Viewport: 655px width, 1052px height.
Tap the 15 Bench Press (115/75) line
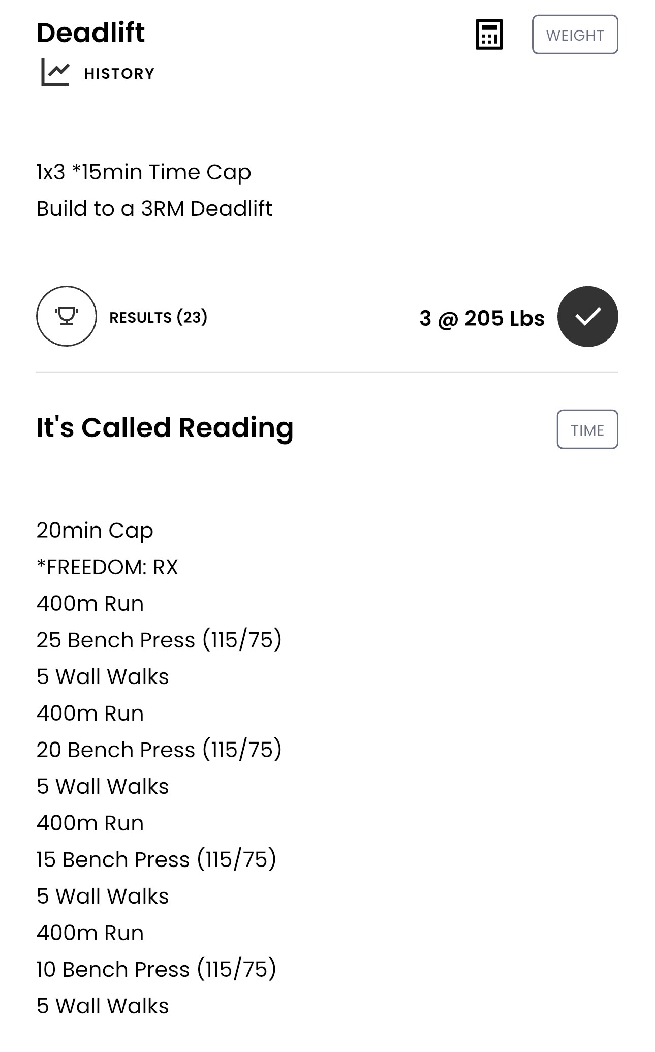[x=157, y=860]
